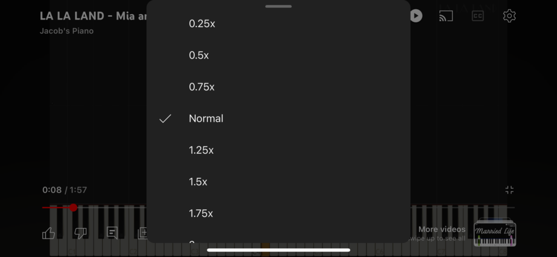The width and height of the screenshot is (557, 257).
Task: Choose 0.75x playback speed
Action: tap(278, 87)
